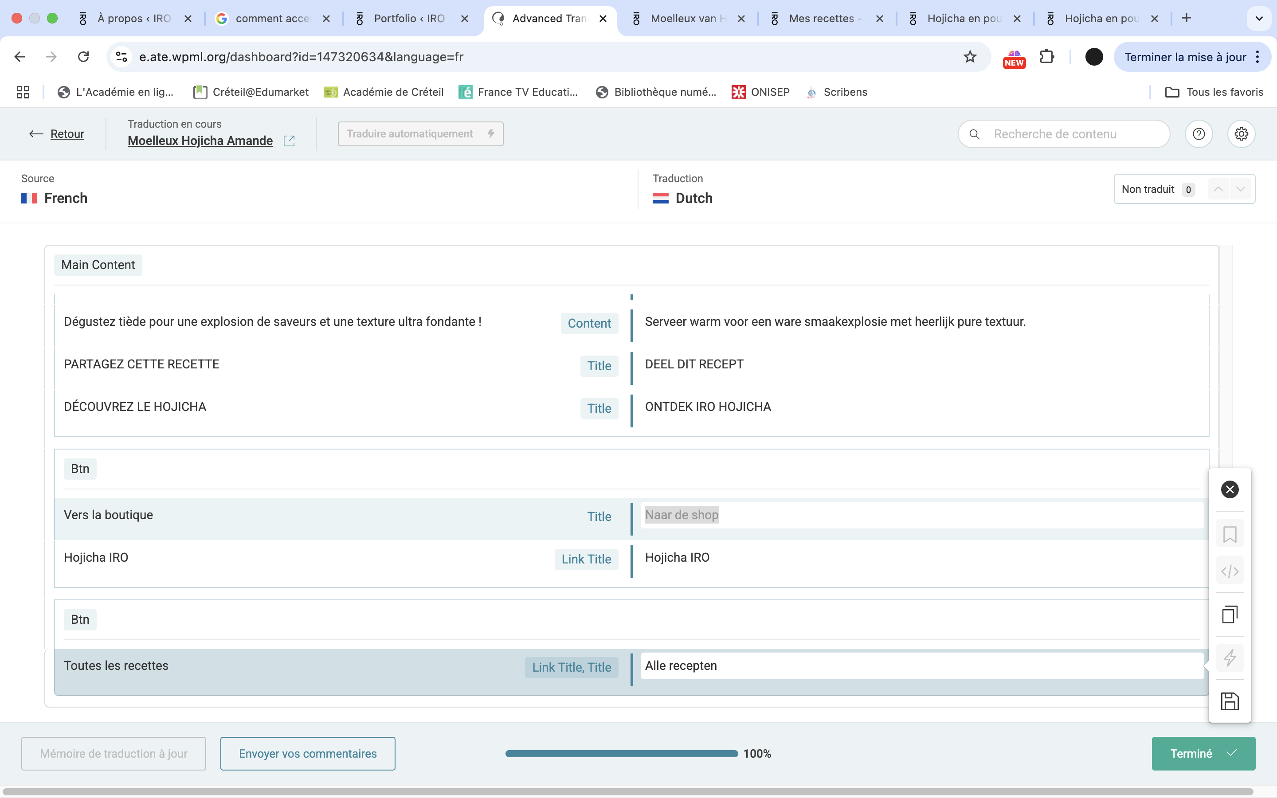Go to next untranslated segment arrow
1277x798 pixels.
(x=1241, y=189)
